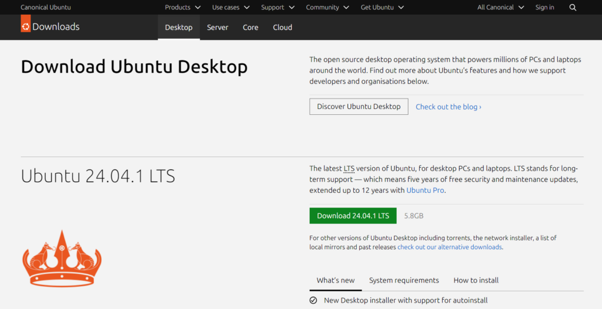Viewport: 602px width, 309px height.
Task: Show the System requirements tab
Action: 404,280
